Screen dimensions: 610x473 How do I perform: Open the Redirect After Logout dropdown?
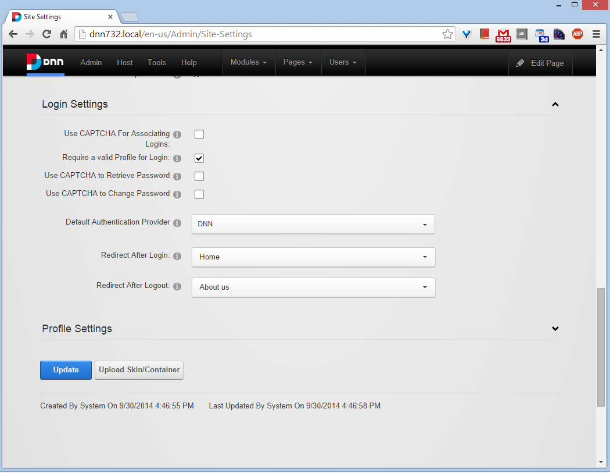click(x=313, y=287)
